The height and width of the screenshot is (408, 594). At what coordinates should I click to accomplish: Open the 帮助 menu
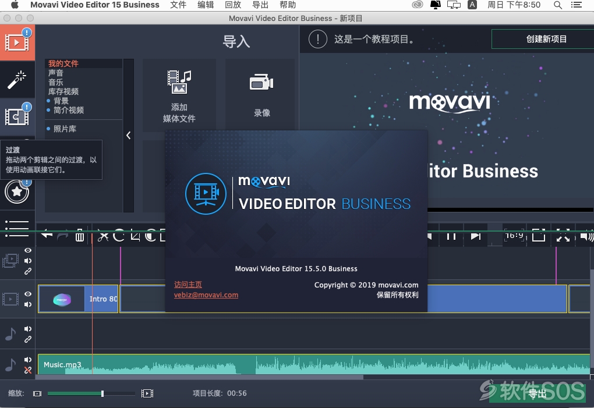(288, 5)
